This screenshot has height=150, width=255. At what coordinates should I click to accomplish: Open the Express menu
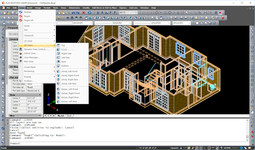(123, 8)
